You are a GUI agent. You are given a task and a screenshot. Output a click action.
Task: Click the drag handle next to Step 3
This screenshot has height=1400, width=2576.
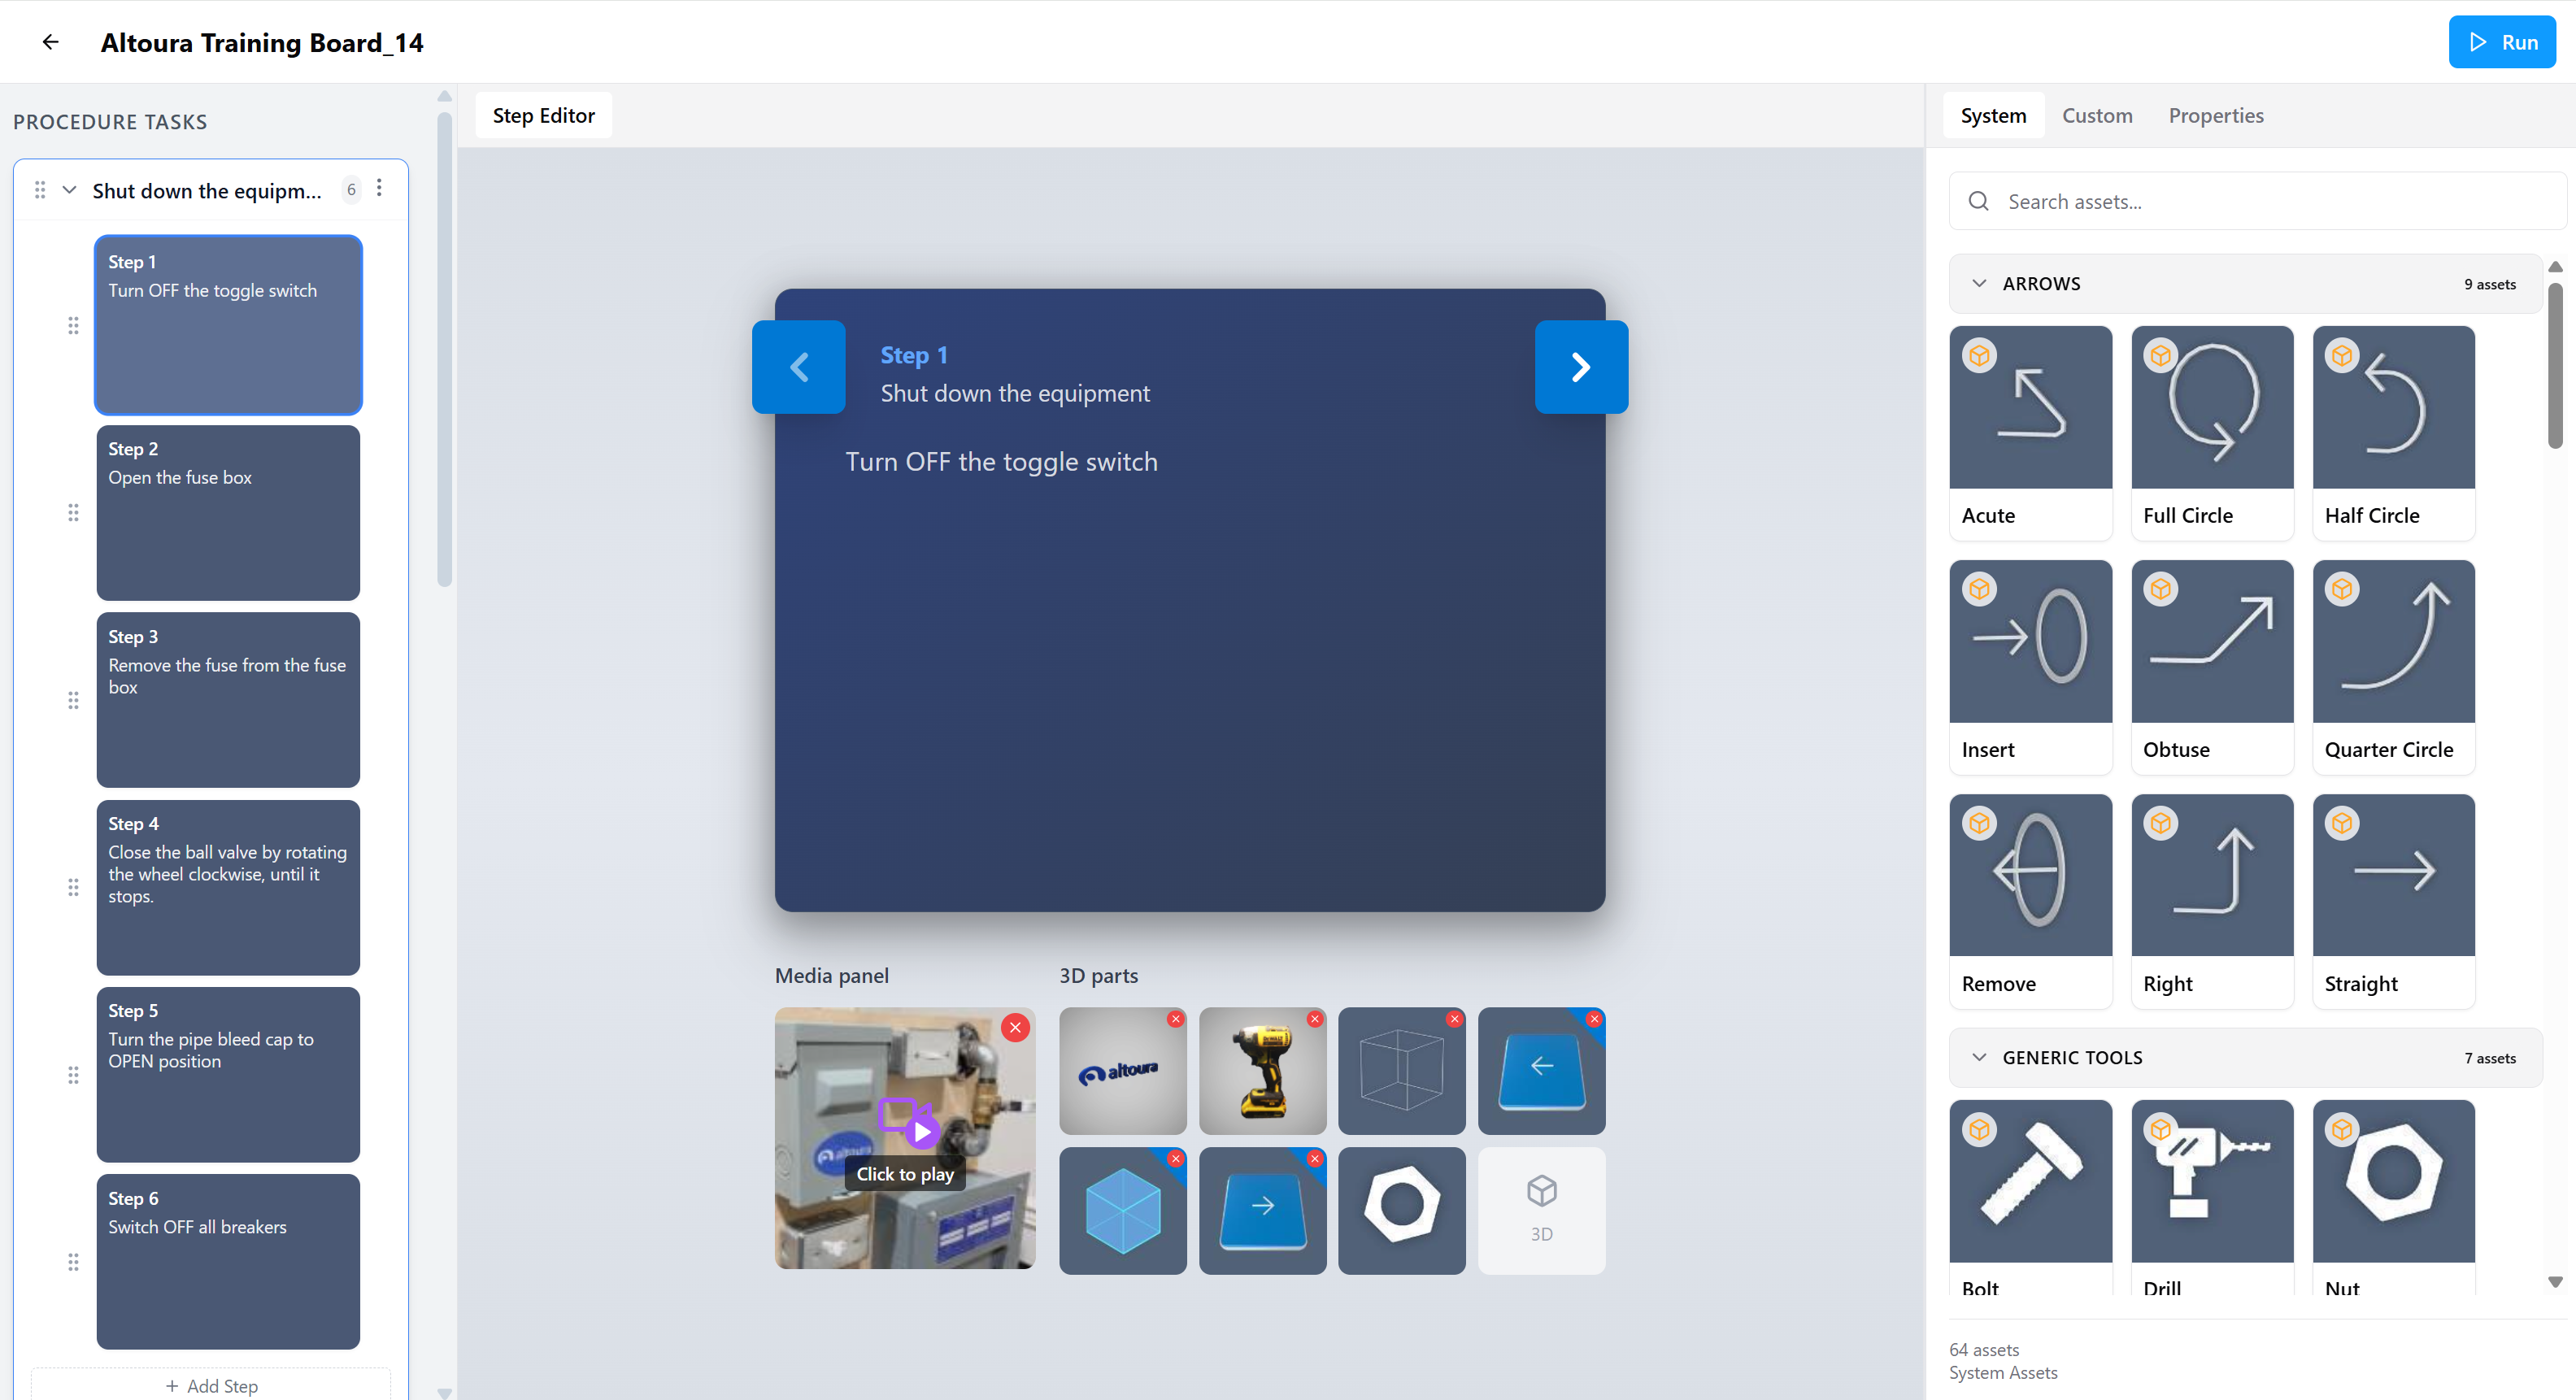73,700
